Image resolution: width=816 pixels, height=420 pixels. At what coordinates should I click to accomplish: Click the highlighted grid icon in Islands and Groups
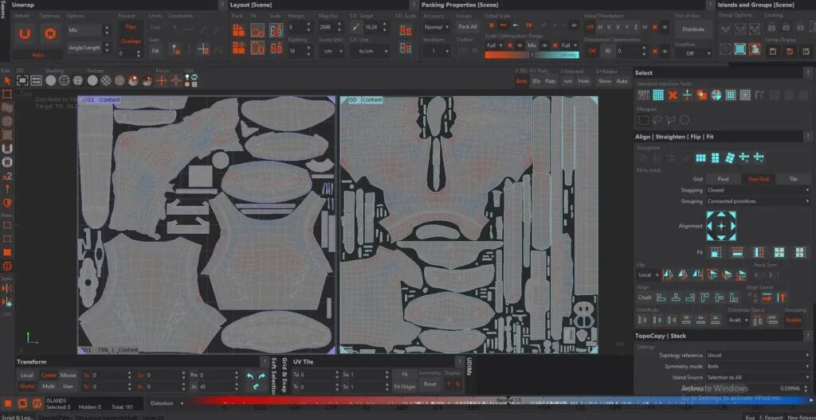[x=740, y=49]
